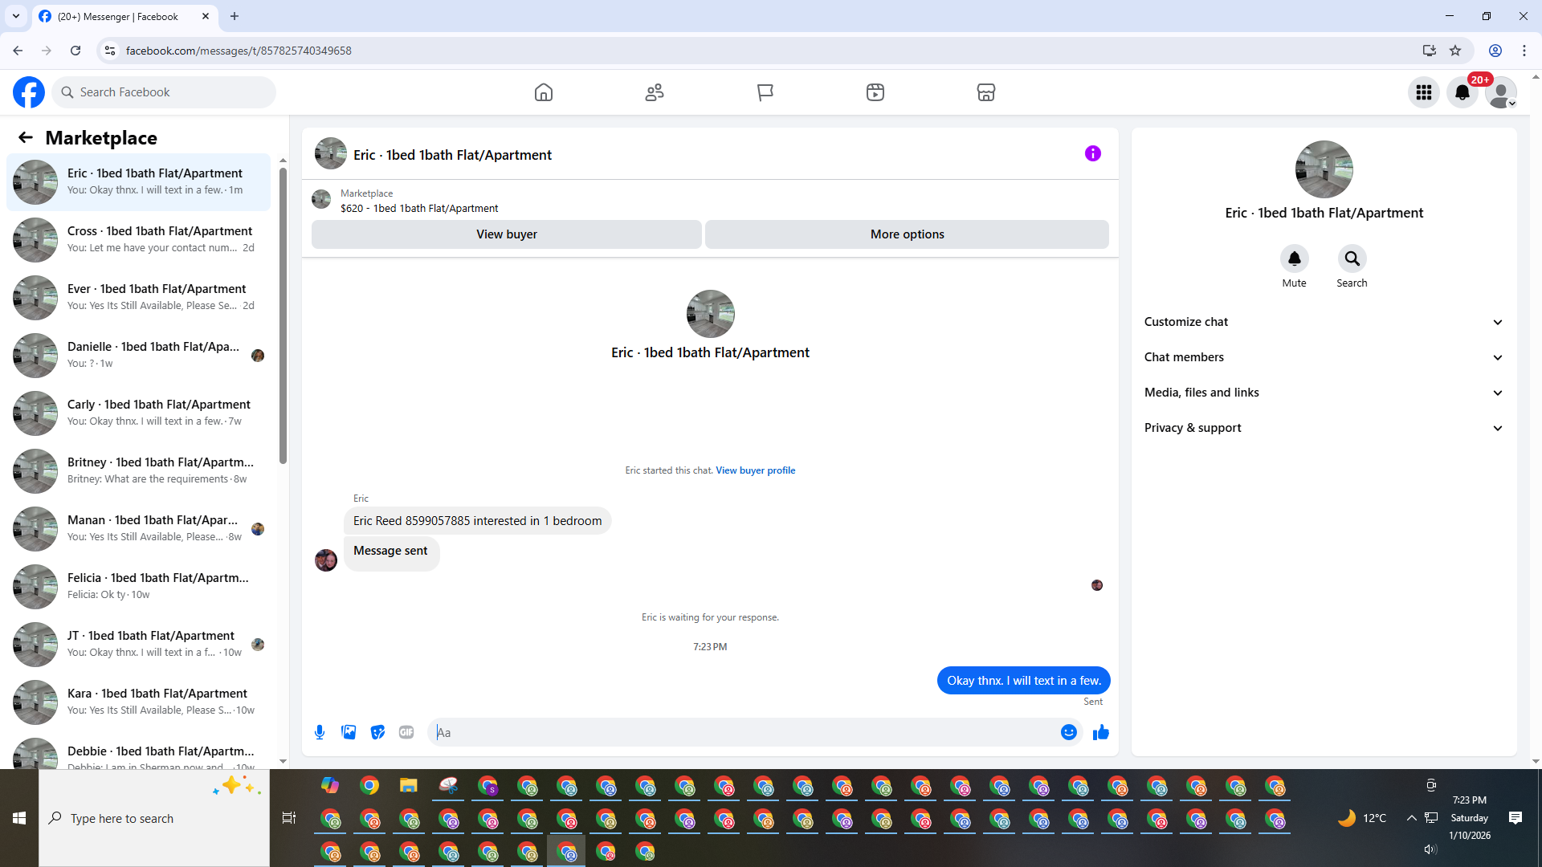Open the GIF picker
The image size is (1542, 867).
pos(406,732)
